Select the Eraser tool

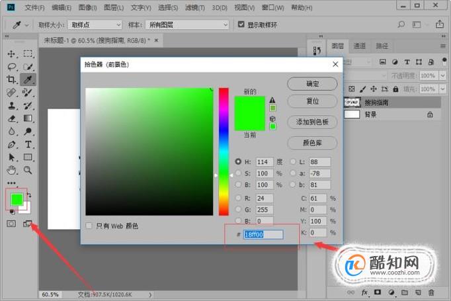coord(11,118)
